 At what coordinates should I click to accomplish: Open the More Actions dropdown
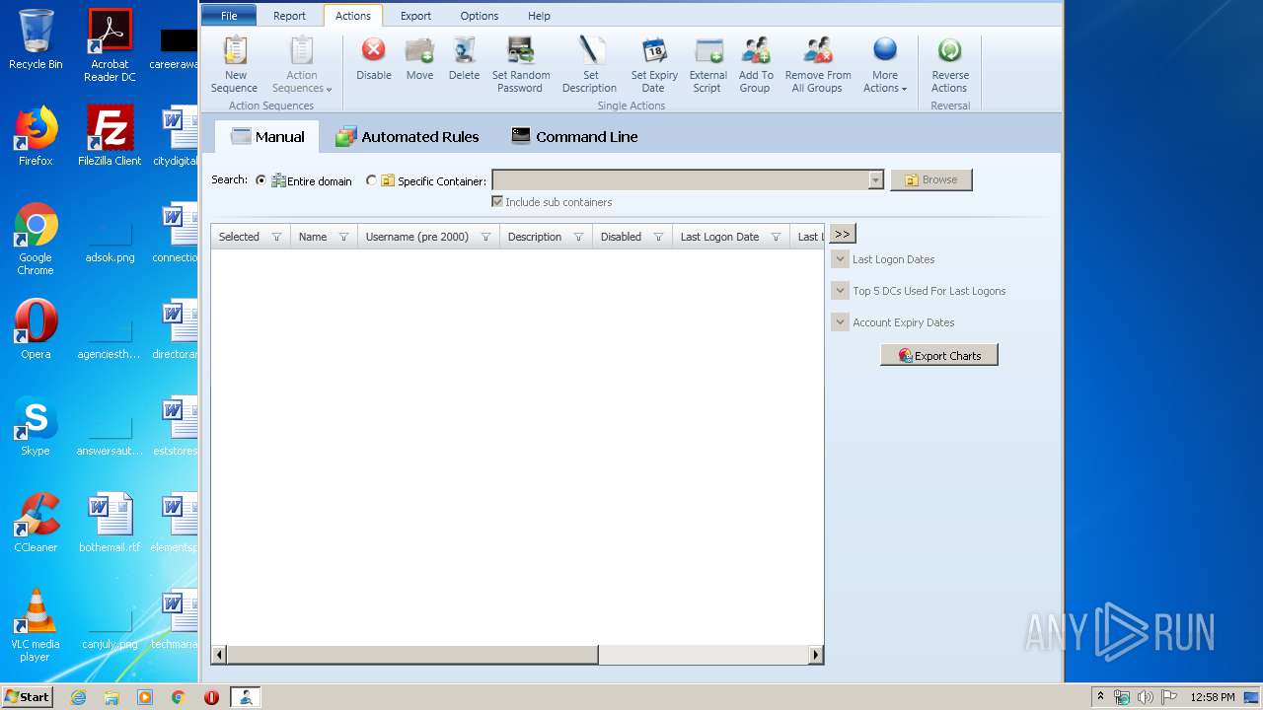coord(885,65)
